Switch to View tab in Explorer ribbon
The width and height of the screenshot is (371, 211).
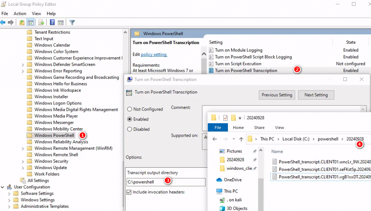tap(279, 128)
